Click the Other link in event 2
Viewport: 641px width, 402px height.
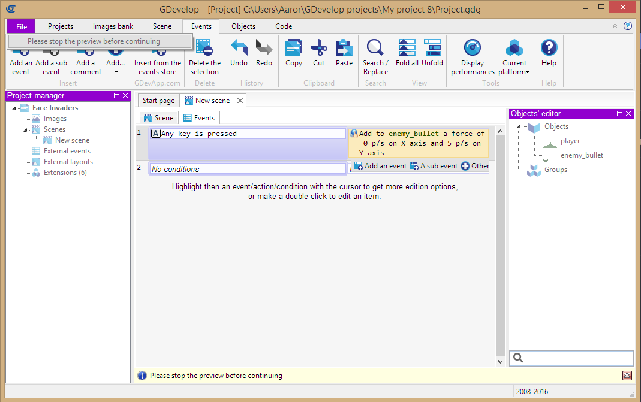475,166
